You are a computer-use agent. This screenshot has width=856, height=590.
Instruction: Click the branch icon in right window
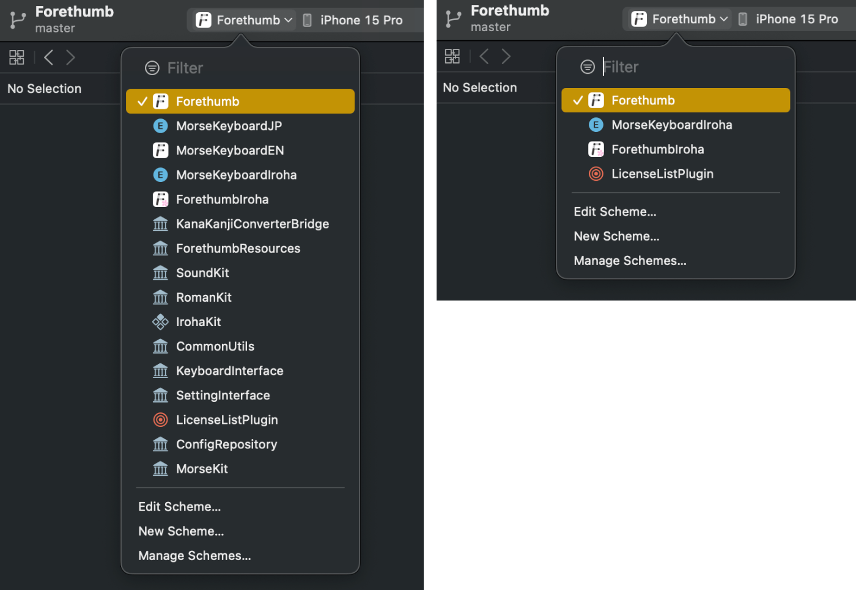453,19
